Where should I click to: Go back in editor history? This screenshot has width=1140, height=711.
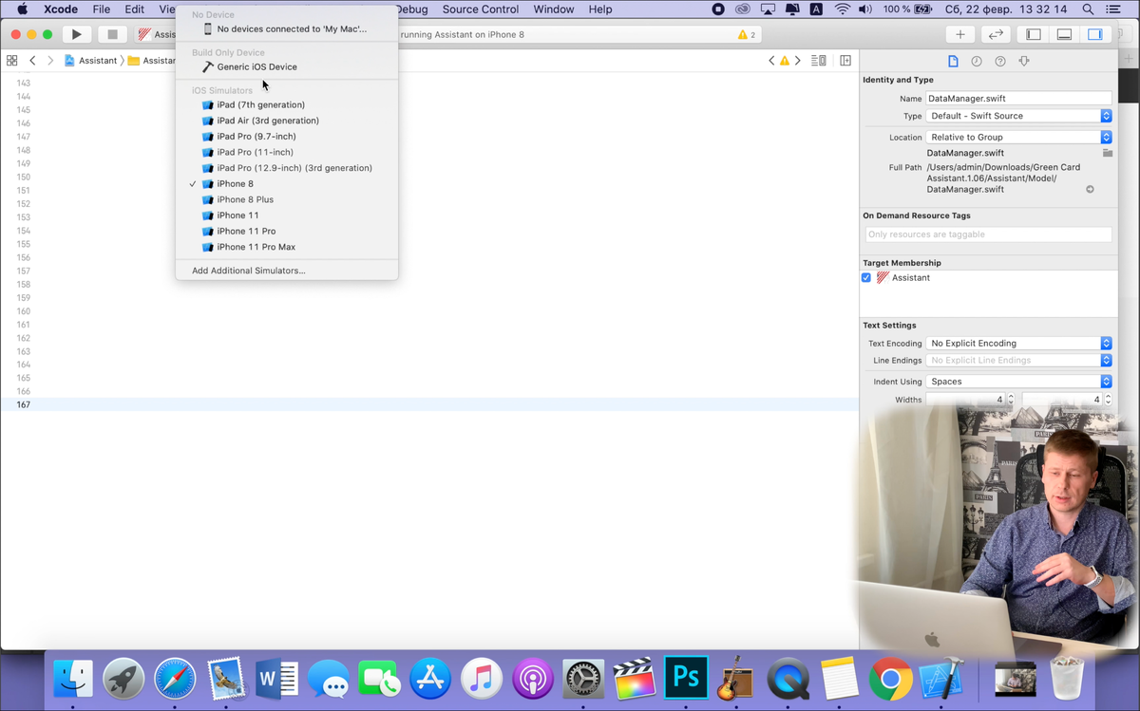tap(32, 61)
